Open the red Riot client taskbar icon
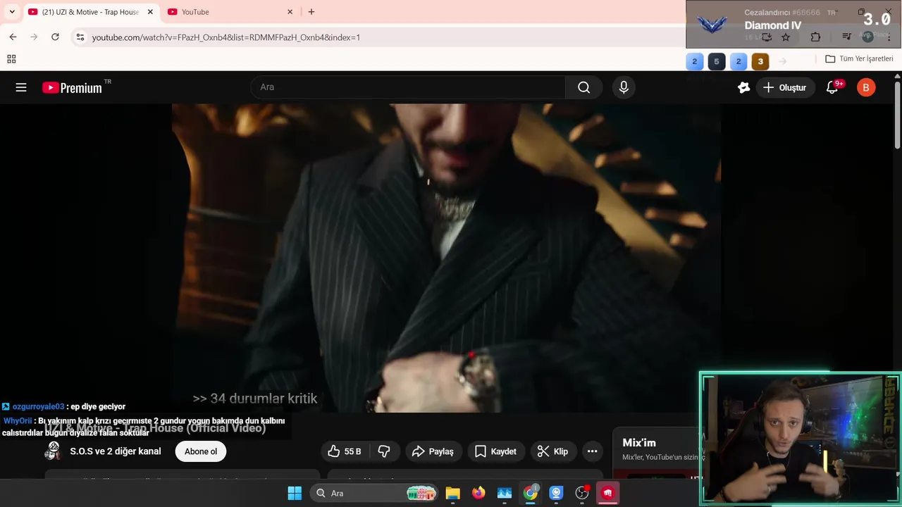 pyautogui.click(x=607, y=493)
